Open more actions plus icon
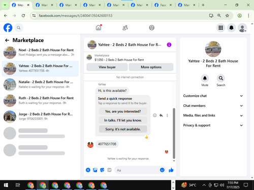This screenshot has height=190, width=254. [88, 170]
